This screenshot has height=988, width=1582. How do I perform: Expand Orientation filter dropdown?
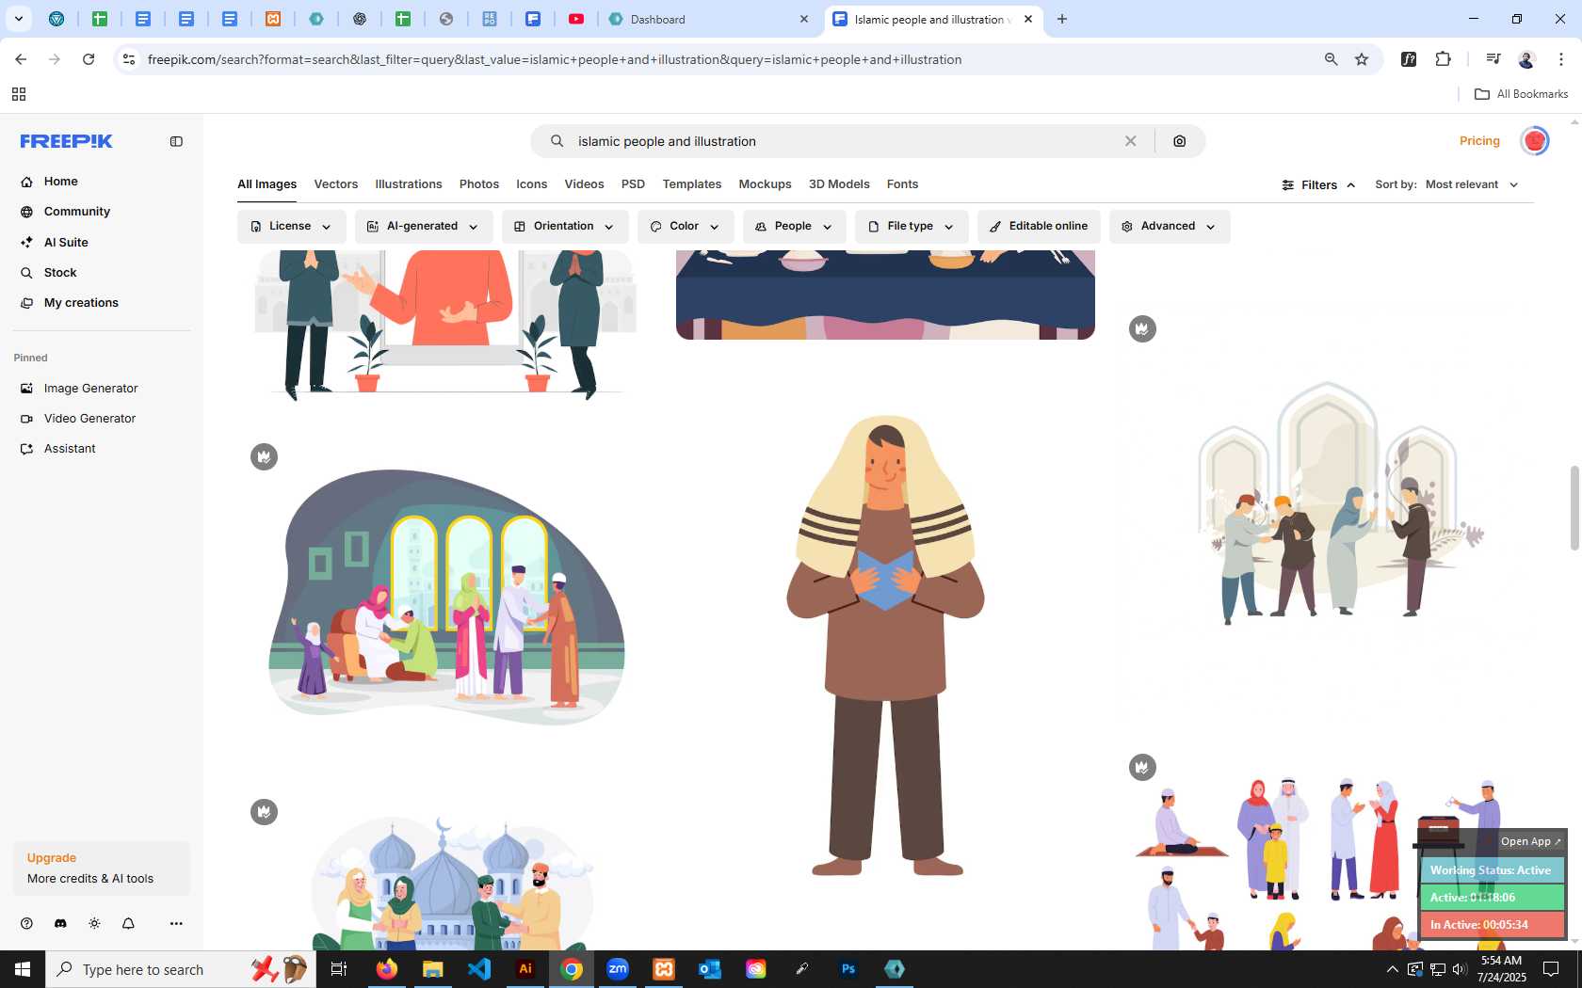[564, 227]
